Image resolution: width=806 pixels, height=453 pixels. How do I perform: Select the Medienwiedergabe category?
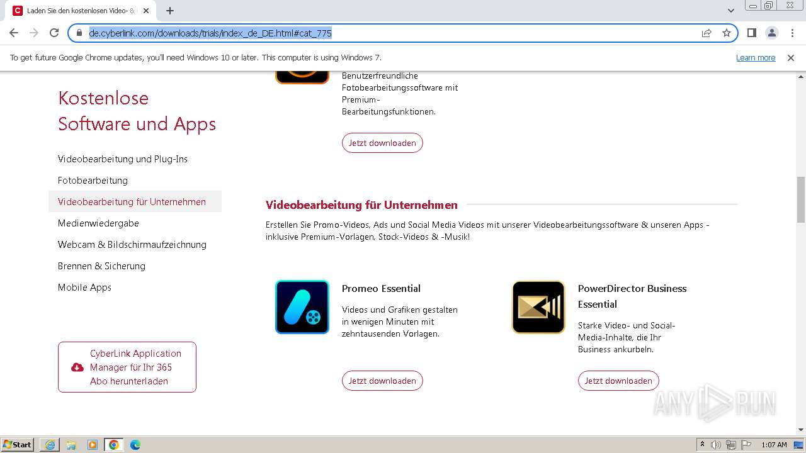click(x=98, y=223)
